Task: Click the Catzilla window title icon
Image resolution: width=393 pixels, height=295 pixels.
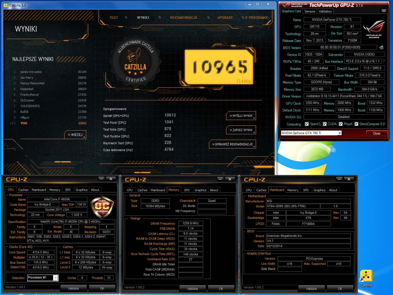Action: pyautogui.click(x=6, y=5)
